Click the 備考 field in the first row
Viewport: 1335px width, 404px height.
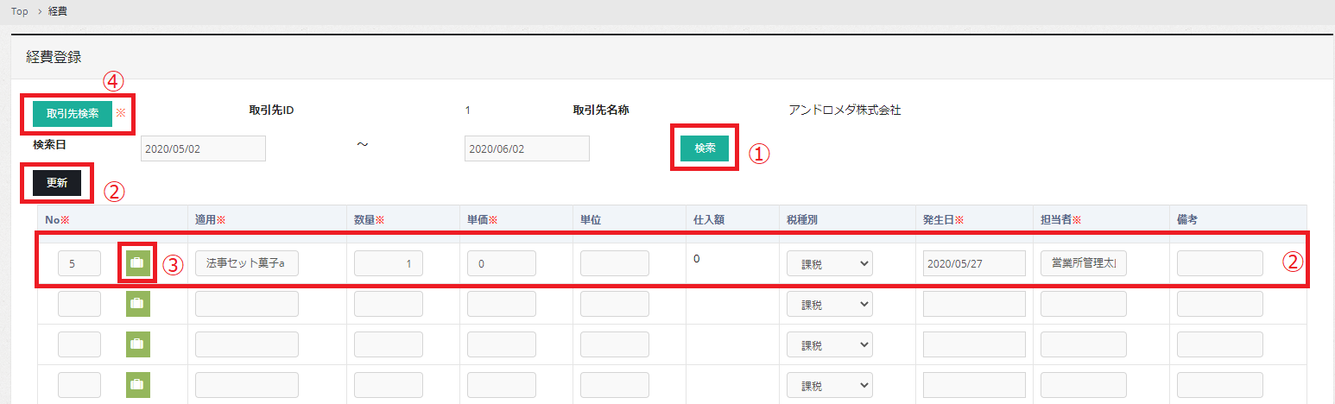click(x=1219, y=263)
